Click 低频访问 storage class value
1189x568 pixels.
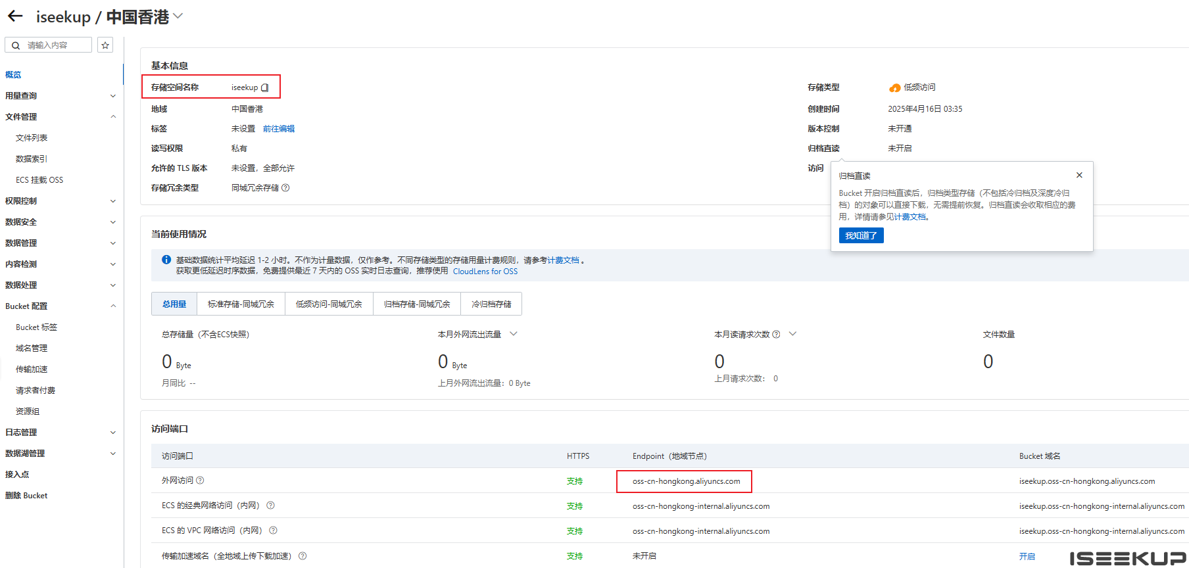coord(919,87)
